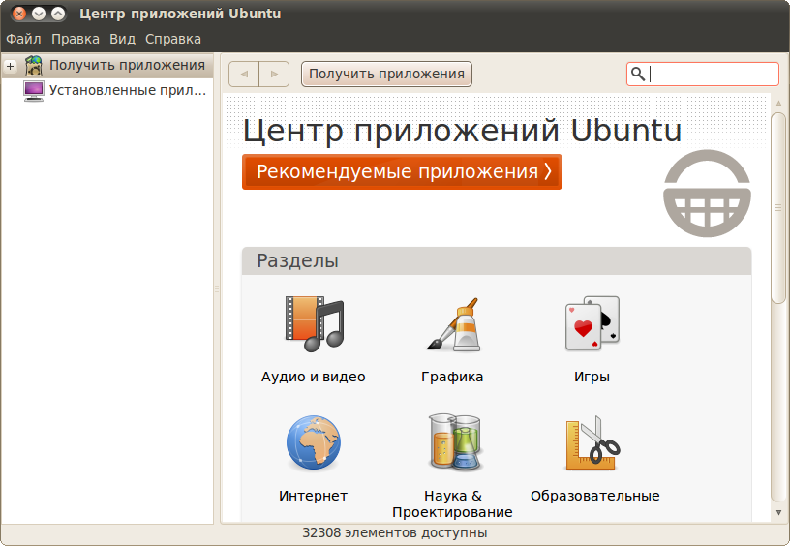This screenshot has height=546, width=790.
Task: Open Рекомендуемые приложения orange banner
Action: [402, 171]
